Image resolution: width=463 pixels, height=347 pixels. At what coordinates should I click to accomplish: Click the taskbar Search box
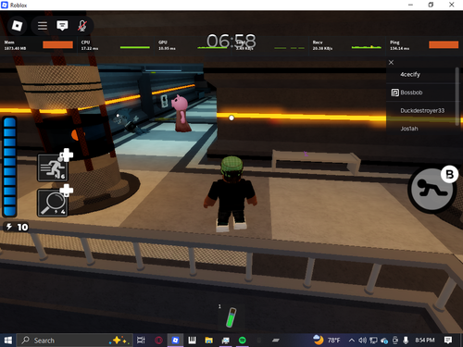(x=75, y=341)
